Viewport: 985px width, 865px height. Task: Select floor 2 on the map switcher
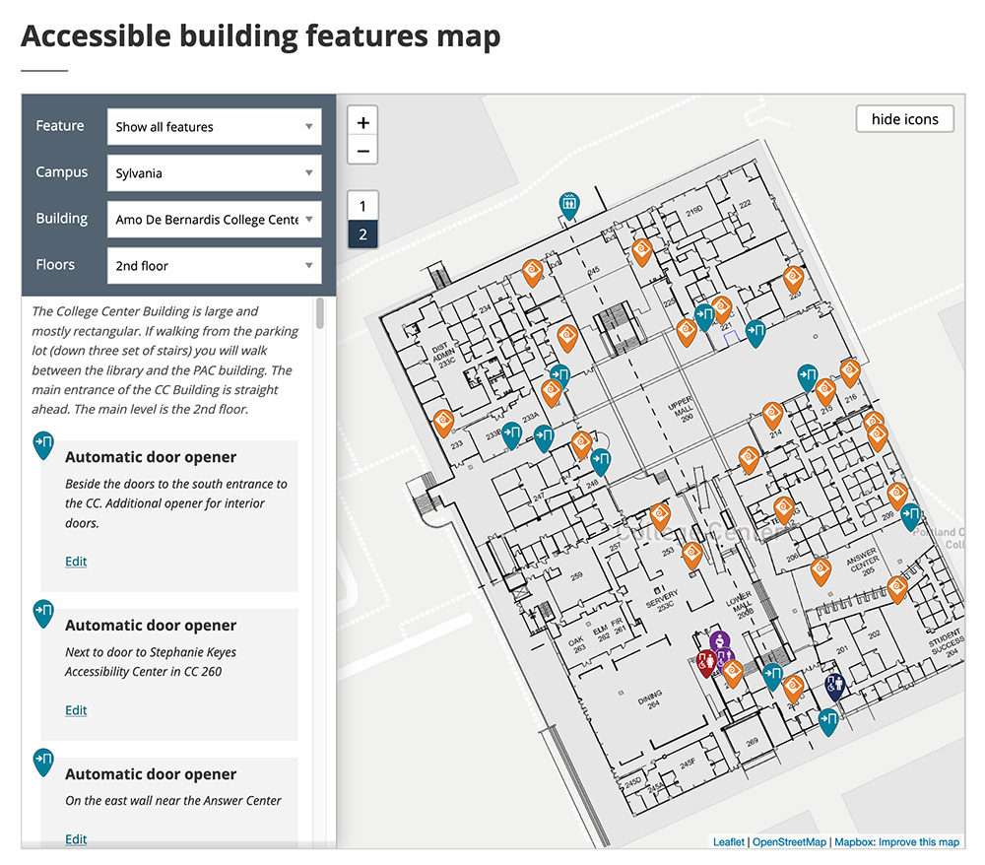coord(363,234)
